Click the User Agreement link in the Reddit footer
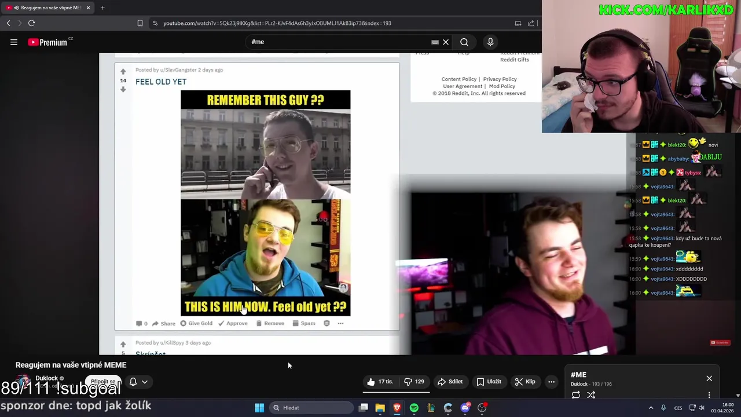This screenshot has width=741, height=417. 463,86
